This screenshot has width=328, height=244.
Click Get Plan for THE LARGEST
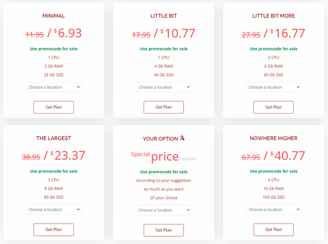point(54,230)
